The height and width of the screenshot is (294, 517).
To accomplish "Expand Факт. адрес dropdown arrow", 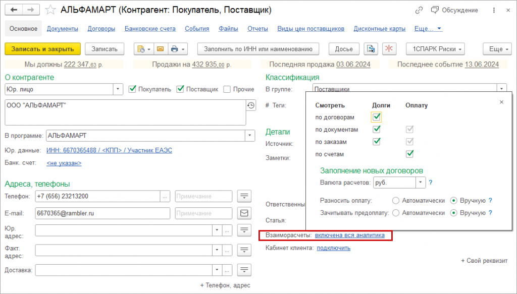I will click(x=217, y=250).
